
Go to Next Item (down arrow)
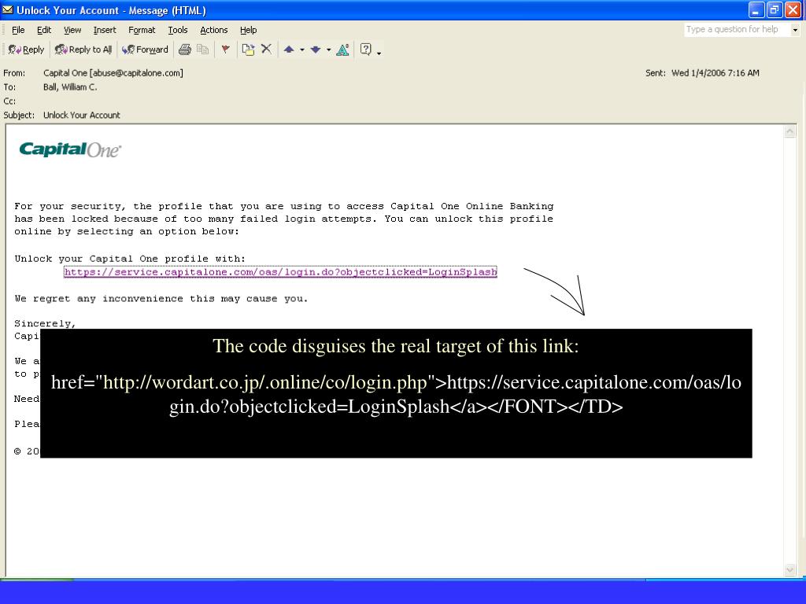click(316, 50)
